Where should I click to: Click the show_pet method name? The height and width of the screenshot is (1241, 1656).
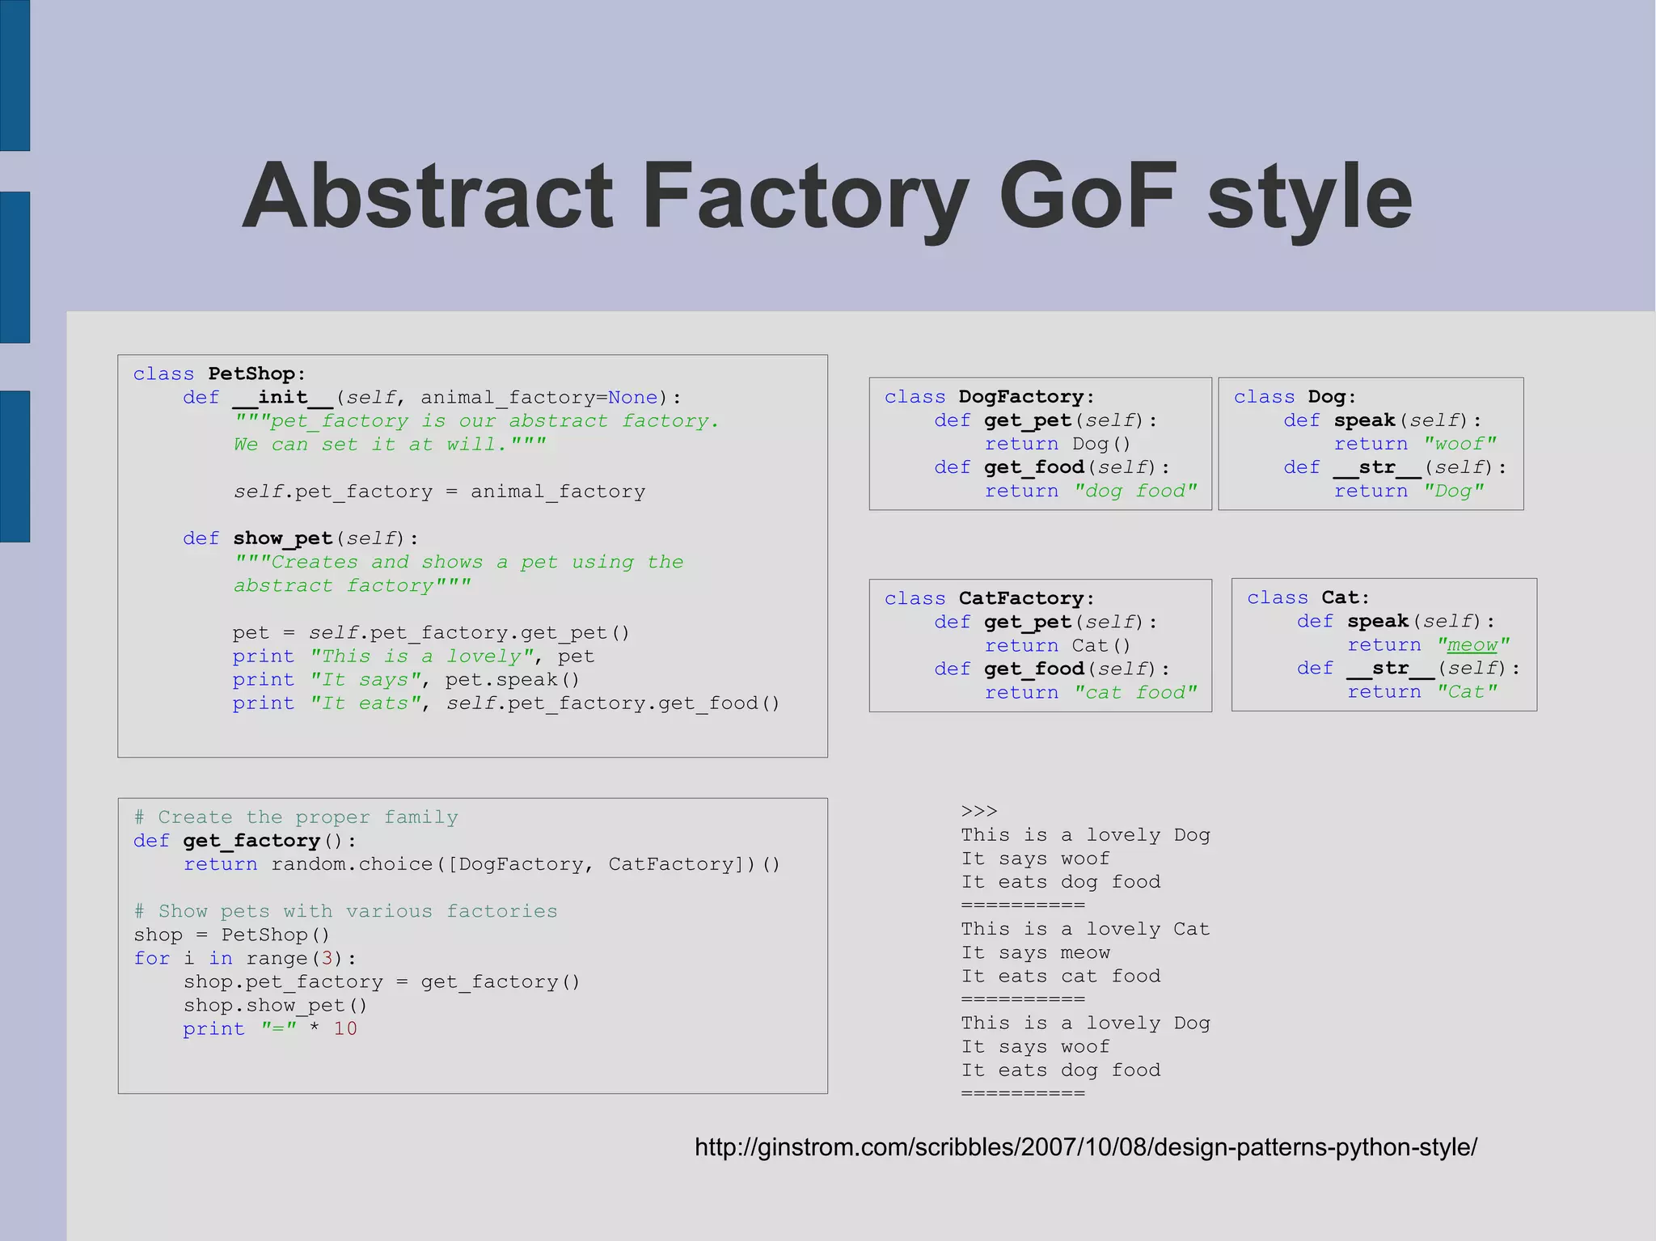(x=282, y=538)
